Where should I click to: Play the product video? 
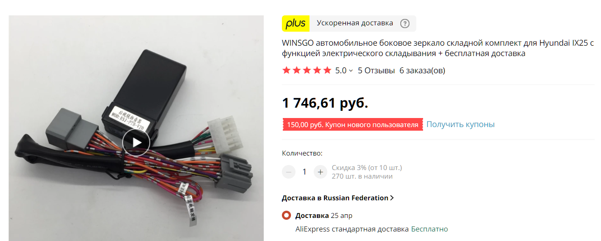coord(136,142)
